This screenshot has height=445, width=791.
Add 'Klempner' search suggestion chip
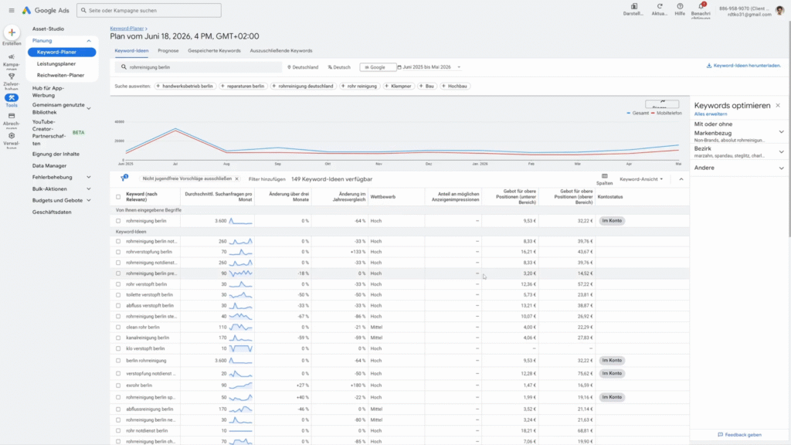coord(398,87)
